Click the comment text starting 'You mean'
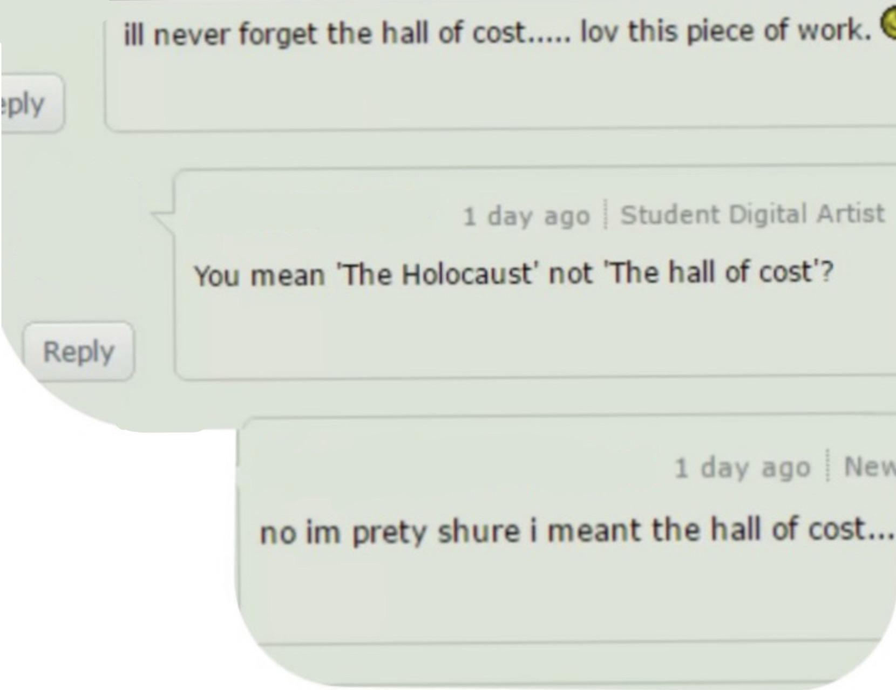 514,274
